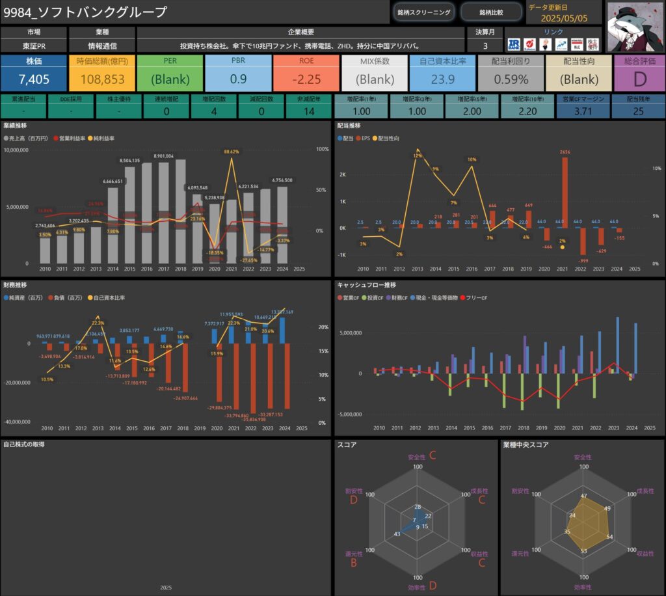This screenshot has height=596, width=666.
Task: Click the 企業概要 description text
Action: click(x=300, y=46)
